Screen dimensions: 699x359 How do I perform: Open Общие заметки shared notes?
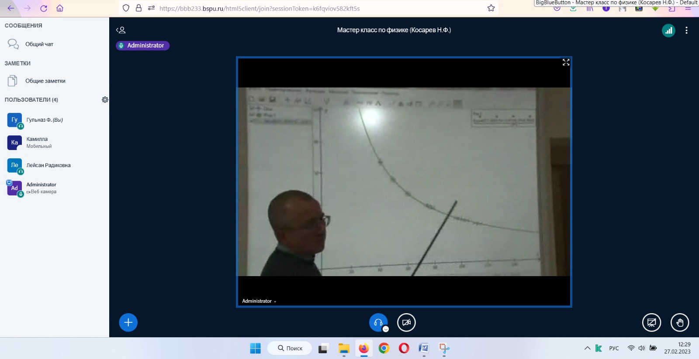[45, 81]
